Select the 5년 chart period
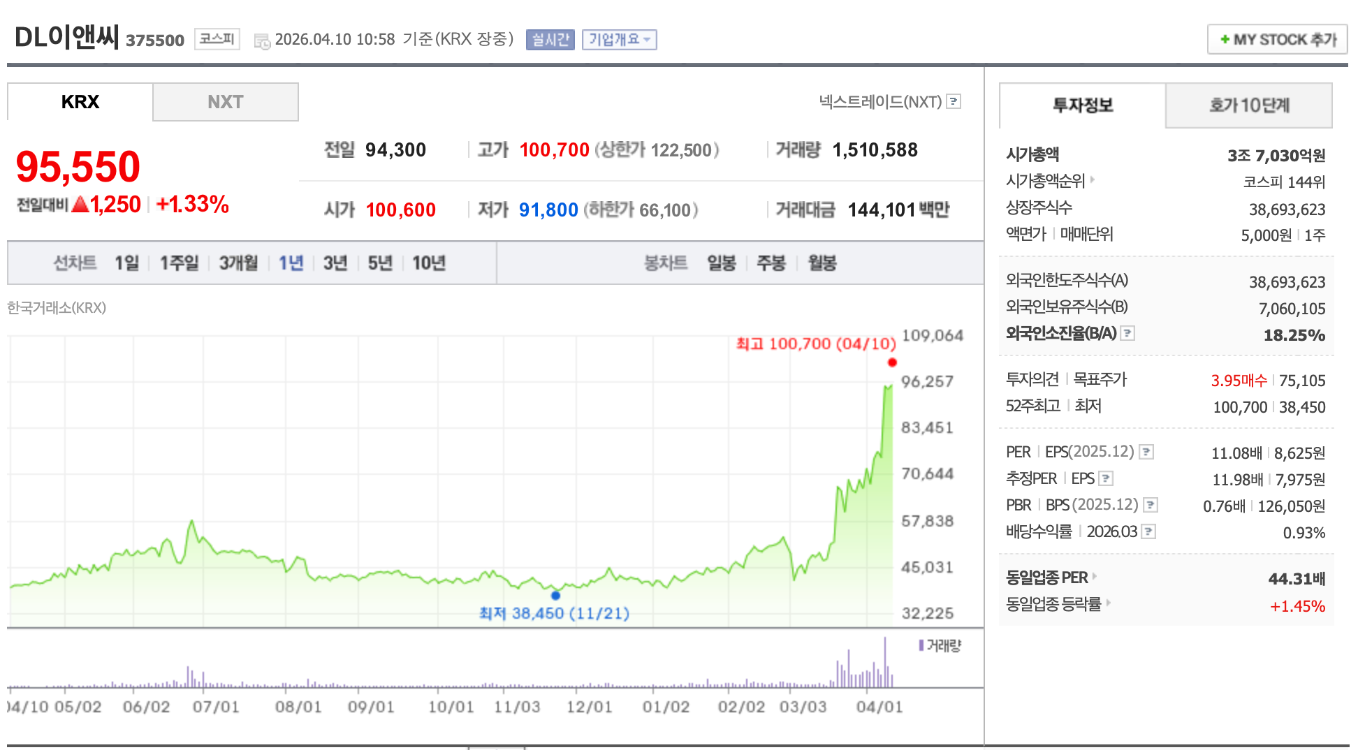 (380, 263)
